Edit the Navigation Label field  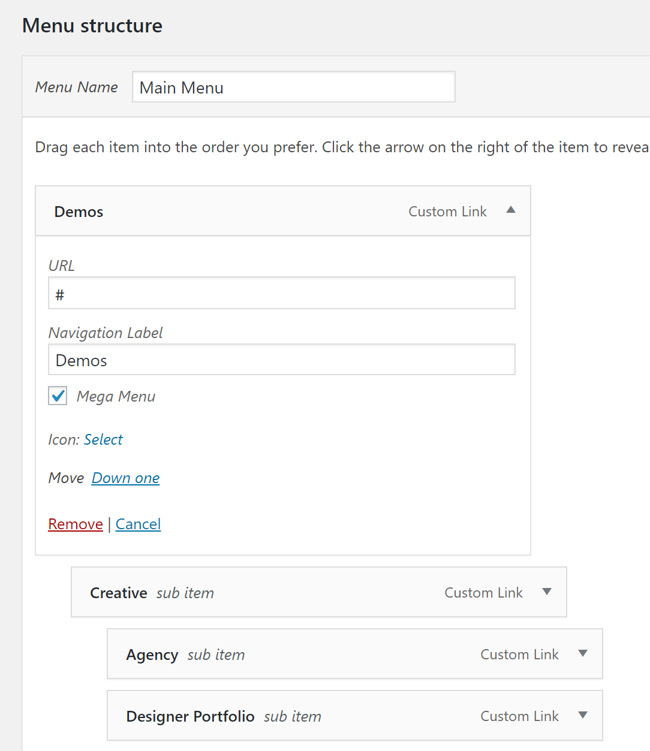point(282,360)
